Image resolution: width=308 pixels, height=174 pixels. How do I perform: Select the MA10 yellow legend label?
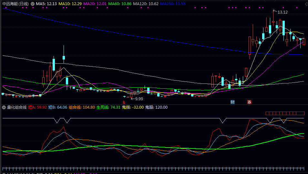[70, 4]
